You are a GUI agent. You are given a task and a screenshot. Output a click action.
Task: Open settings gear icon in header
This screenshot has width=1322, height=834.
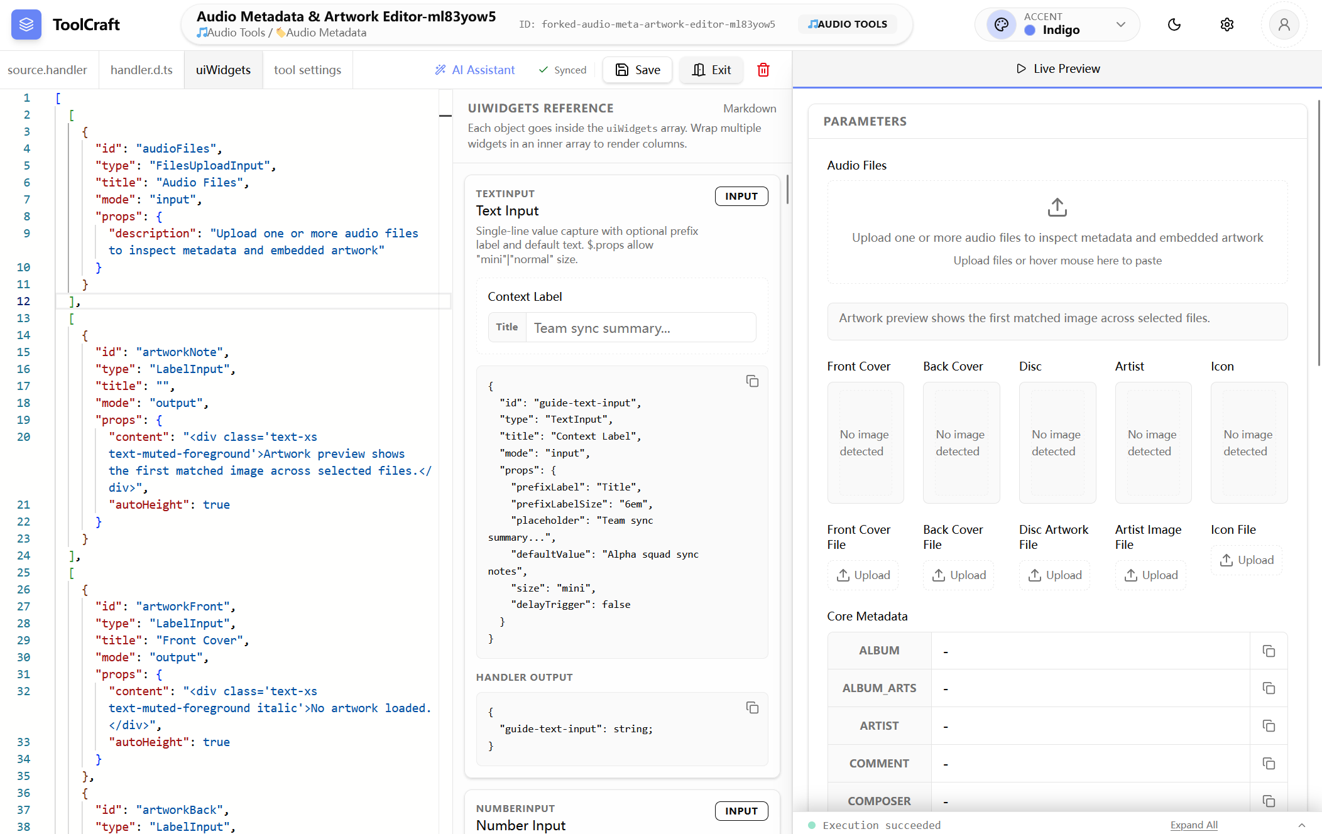tap(1226, 24)
